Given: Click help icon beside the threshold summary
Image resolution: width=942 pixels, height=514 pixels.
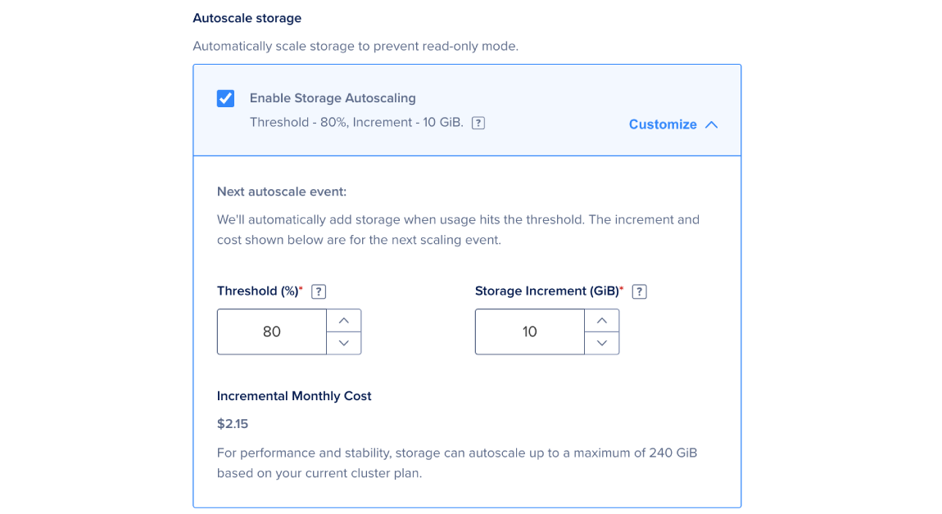Looking at the screenshot, I should (478, 123).
